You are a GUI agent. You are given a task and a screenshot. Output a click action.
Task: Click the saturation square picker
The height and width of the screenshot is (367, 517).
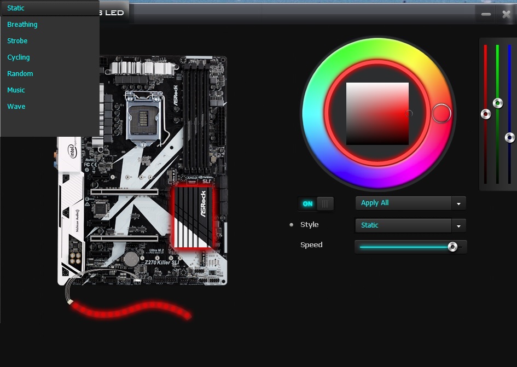tap(377, 114)
